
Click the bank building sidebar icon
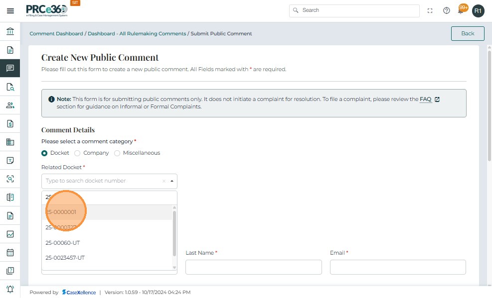click(x=10, y=32)
